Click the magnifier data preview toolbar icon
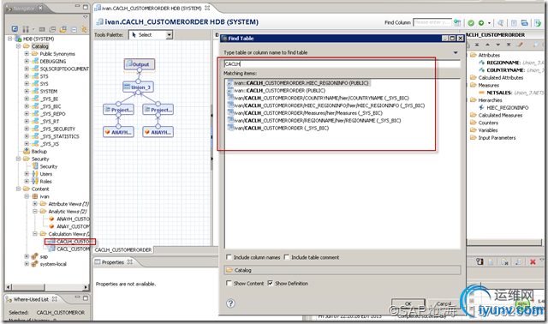548x324 pixels. [x=500, y=23]
